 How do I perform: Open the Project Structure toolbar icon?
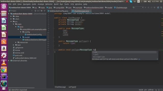pyautogui.click(x=158, y=8)
